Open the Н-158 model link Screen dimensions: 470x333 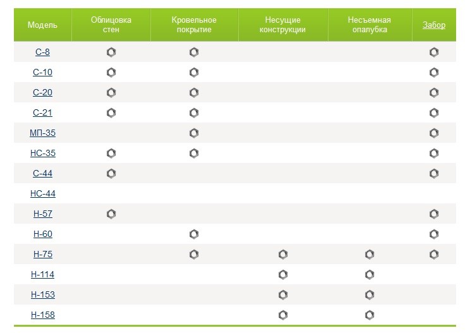click(x=43, y=315)
